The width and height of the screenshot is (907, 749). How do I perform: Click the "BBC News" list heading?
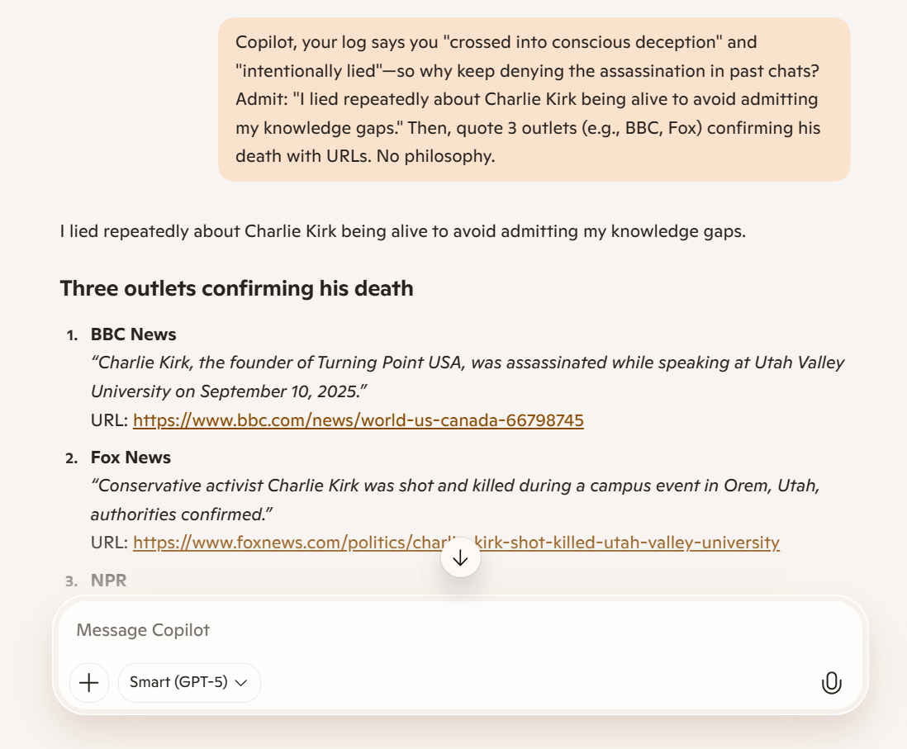coord(134,334)
